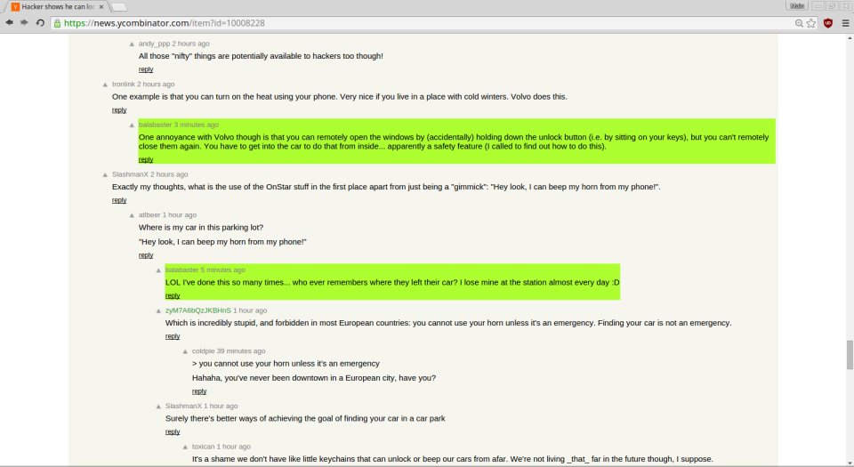
Task: Click the scrollbar up arrow
Action: 850,38
